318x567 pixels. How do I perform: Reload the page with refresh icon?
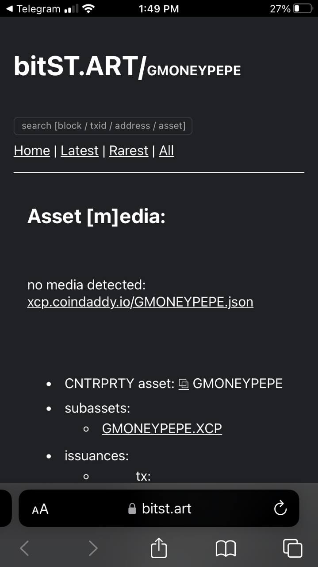coord(280,508)
